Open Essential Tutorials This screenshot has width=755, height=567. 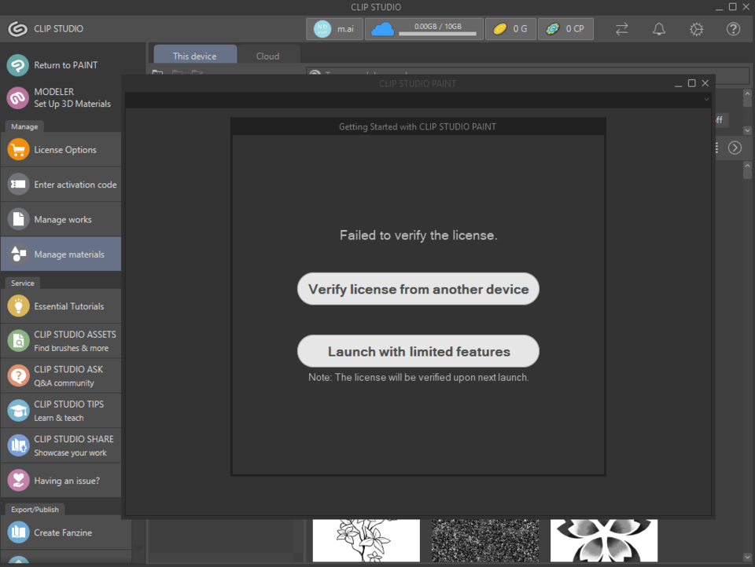[x=61, y=305]
